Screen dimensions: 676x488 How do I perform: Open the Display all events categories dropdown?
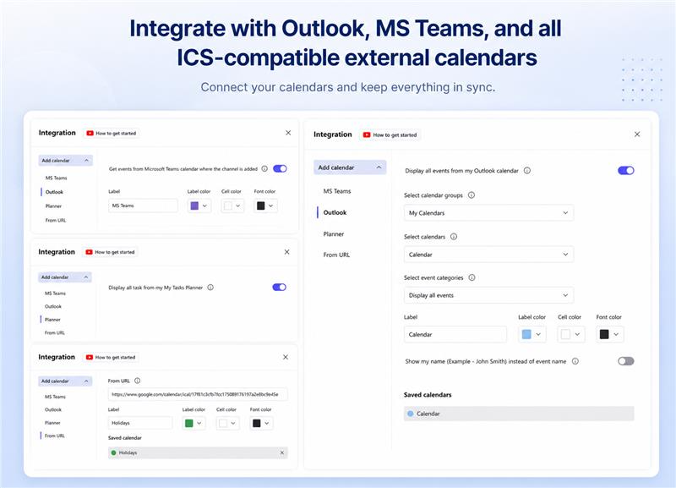click(488, 295)
